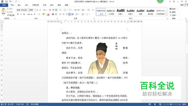Collapse the ribbon with the chevron
The width and height of the screenshot is (188, 106).
point(186,19)
